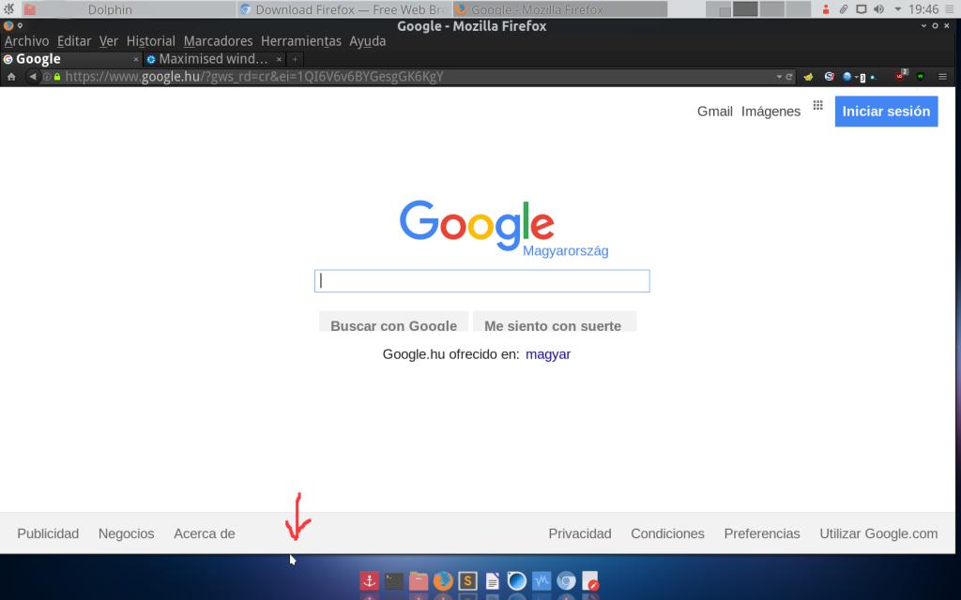The height and width of the screenshot is (600, 961).
Task: Click the magyar language link
Action: point(548,354)
